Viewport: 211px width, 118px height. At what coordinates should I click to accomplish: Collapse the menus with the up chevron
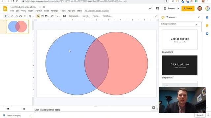pos(156,16)
